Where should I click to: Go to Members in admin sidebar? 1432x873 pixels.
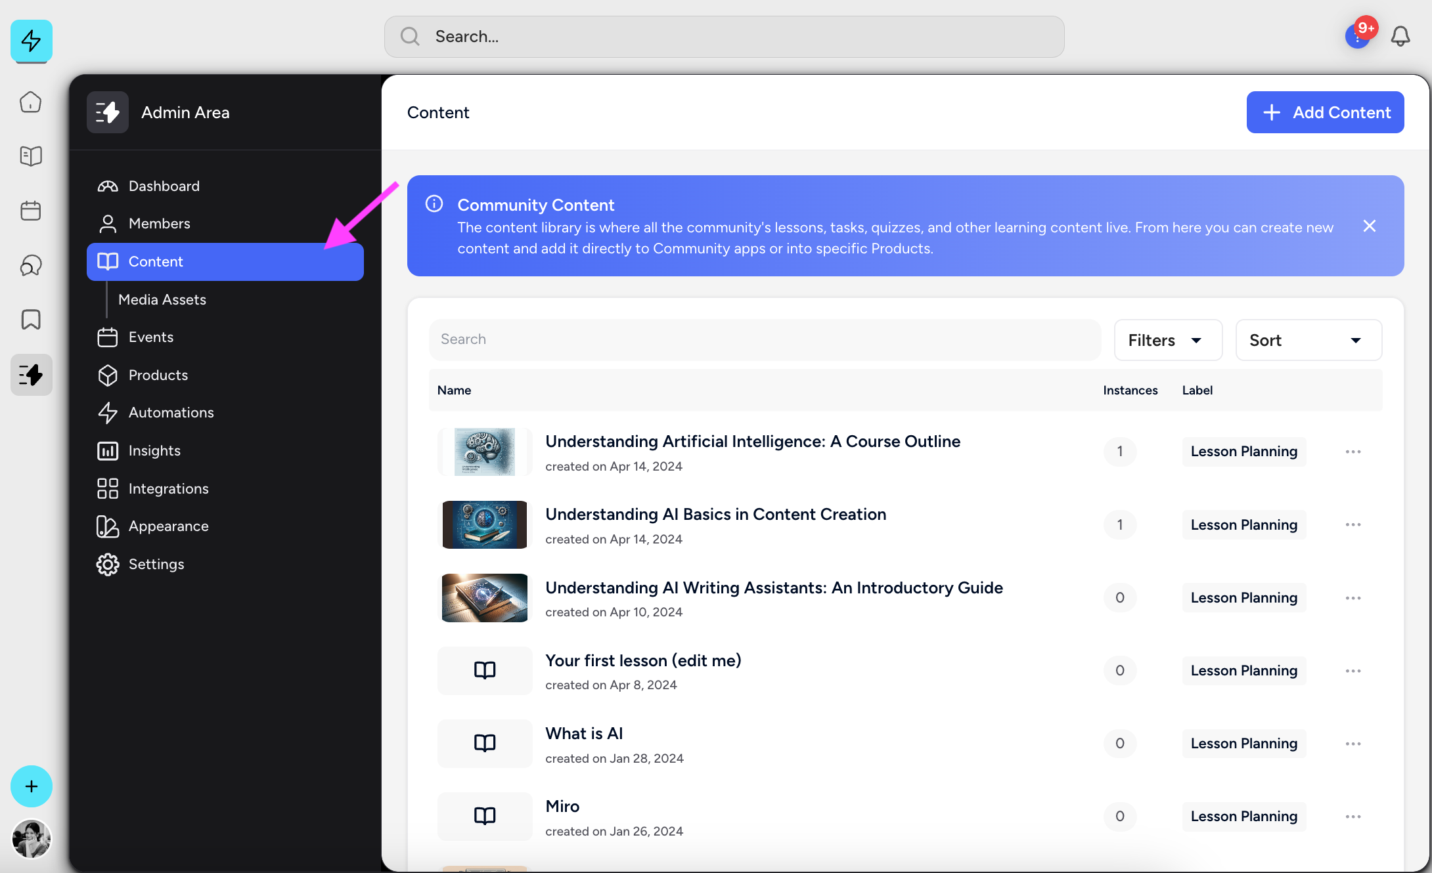click(159, 224)
